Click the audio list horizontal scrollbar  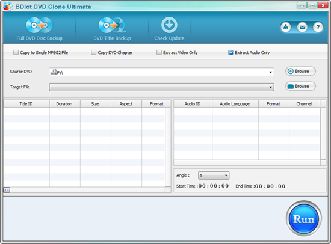(247, 163)
